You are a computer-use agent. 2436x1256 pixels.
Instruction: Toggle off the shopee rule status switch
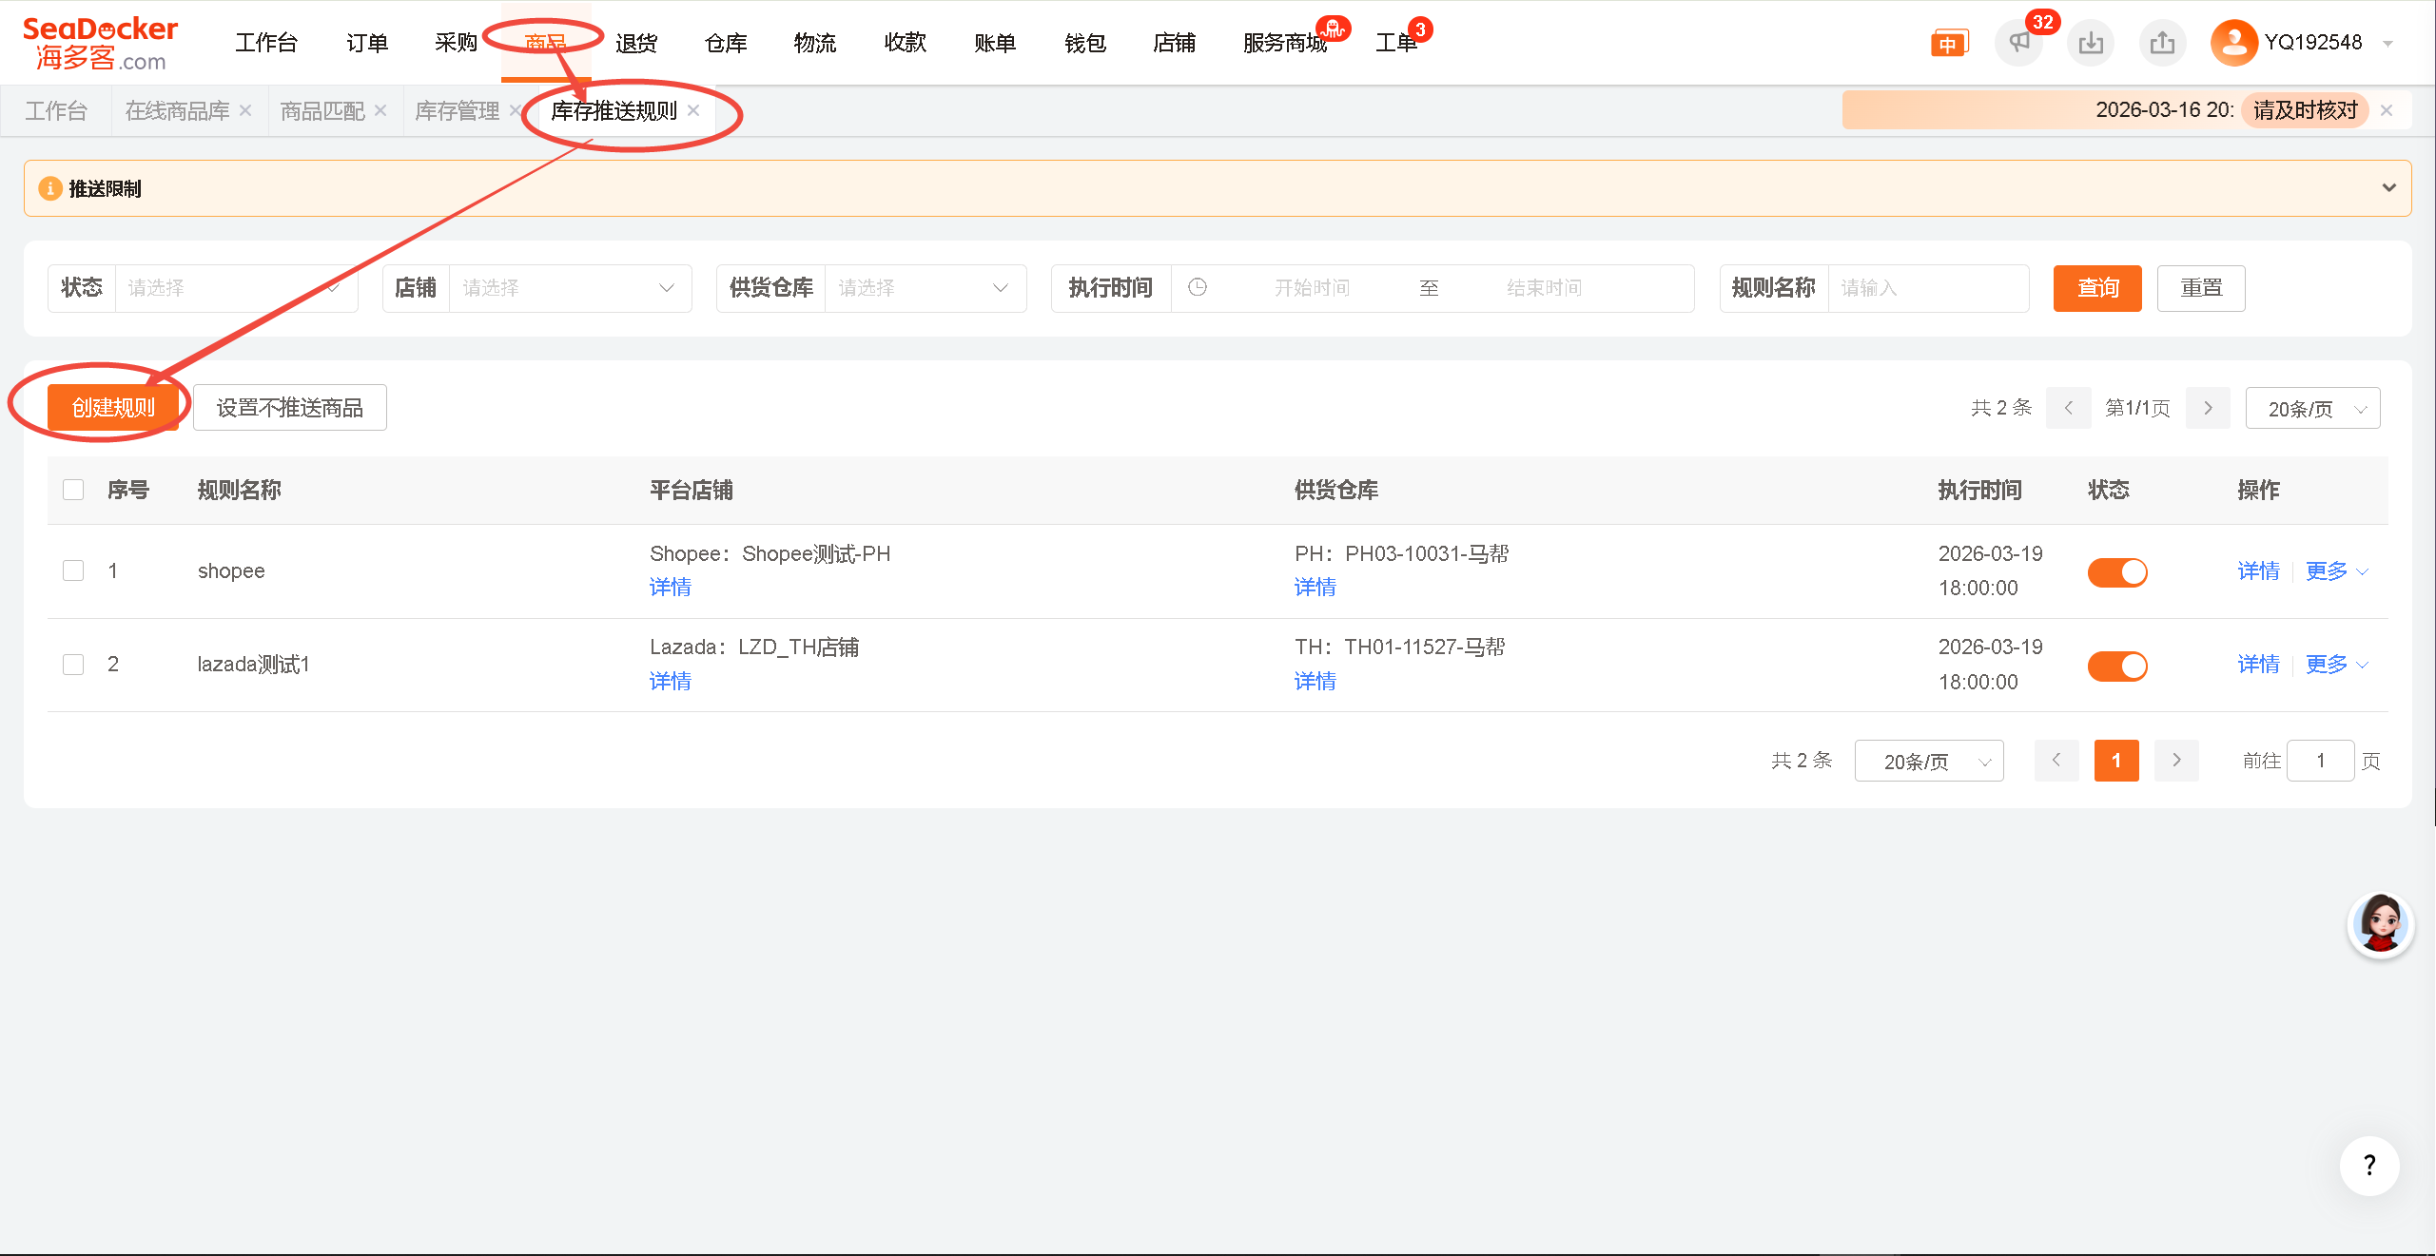(x=2116, y=571)
